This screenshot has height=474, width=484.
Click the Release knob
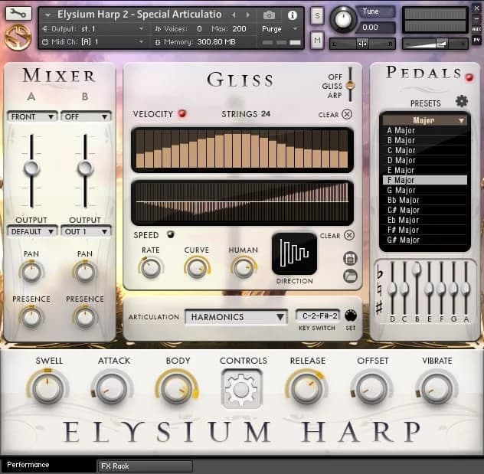(x=306, y=389)
